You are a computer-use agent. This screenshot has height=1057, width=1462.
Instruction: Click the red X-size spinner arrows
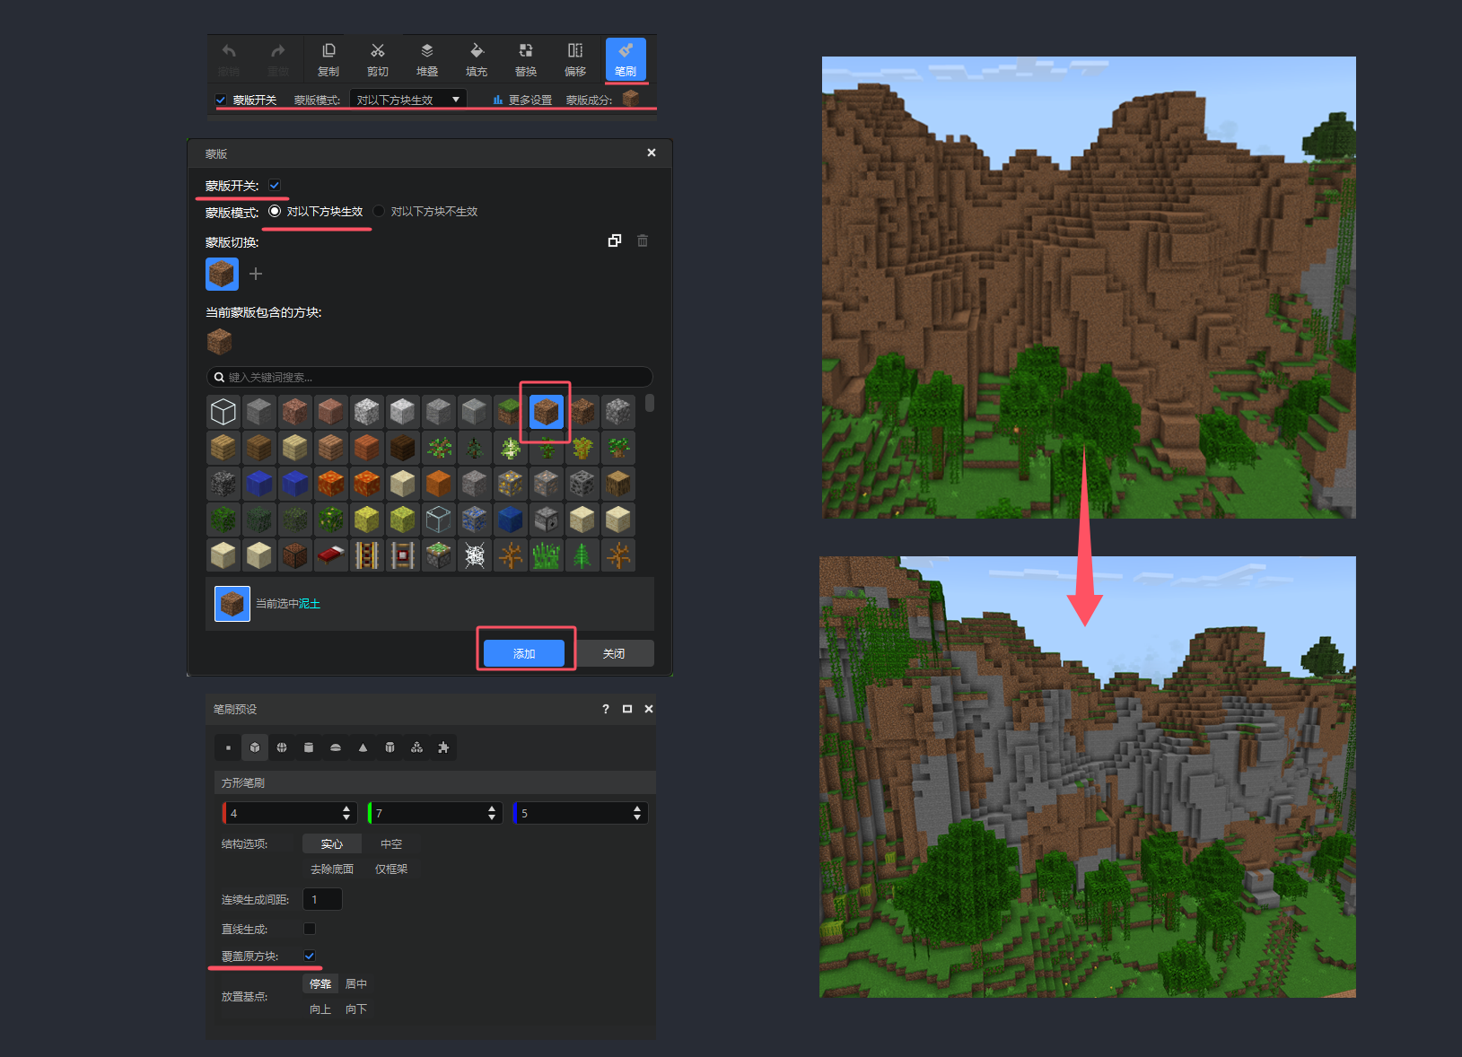346,813
